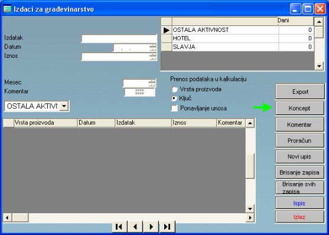Click the Mesec field spinner arrows
The image size is (329, 235).
click(x=152, y=83)
